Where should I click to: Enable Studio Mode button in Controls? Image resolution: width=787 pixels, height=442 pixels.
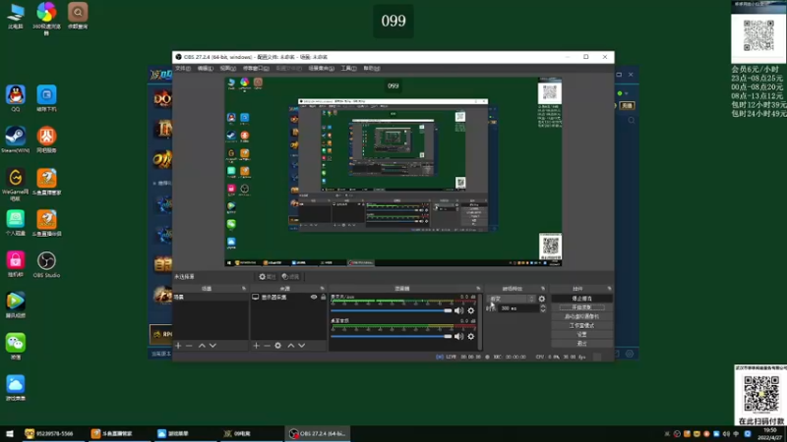[x=581, y=326]
